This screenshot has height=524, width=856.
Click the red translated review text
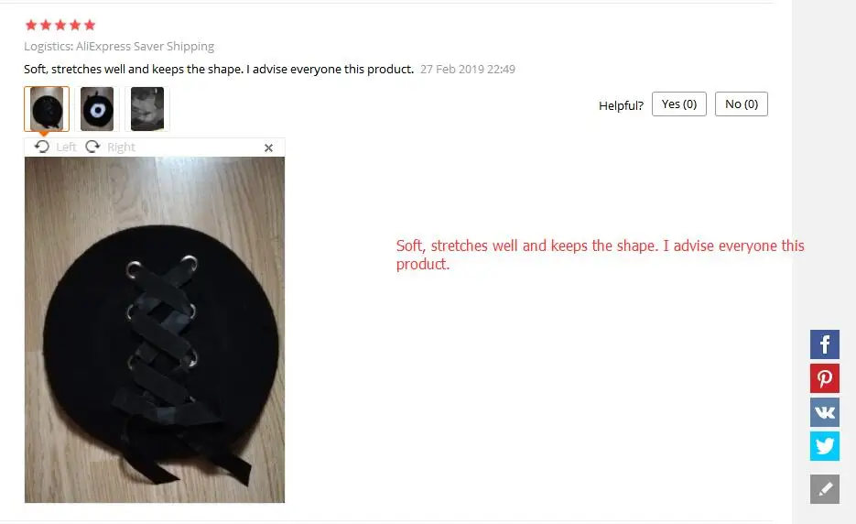[600, 255]
